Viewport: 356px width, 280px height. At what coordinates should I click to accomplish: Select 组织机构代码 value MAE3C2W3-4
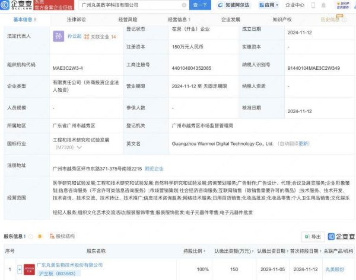68,68
